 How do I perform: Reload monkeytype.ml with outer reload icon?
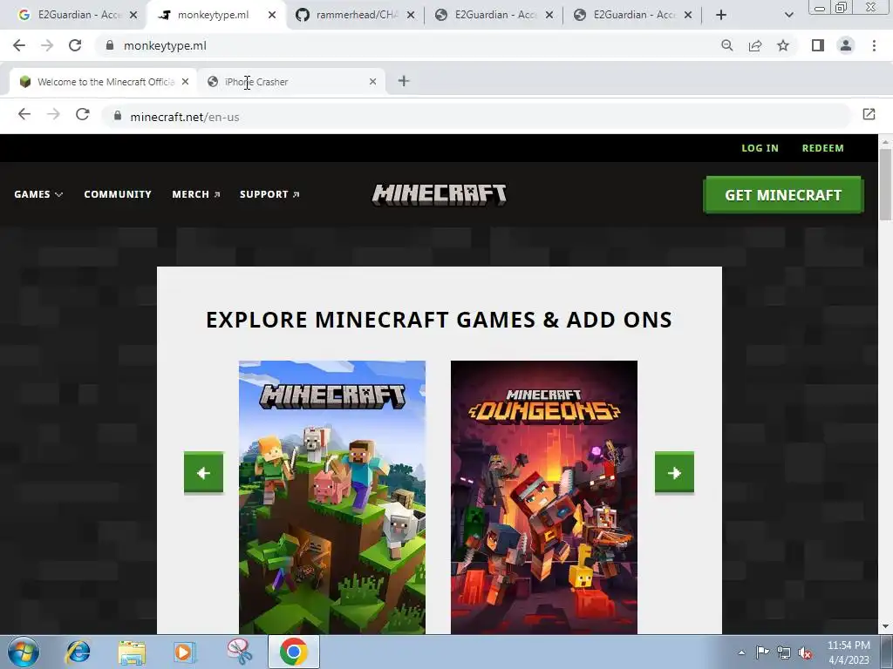coord(75,45)
